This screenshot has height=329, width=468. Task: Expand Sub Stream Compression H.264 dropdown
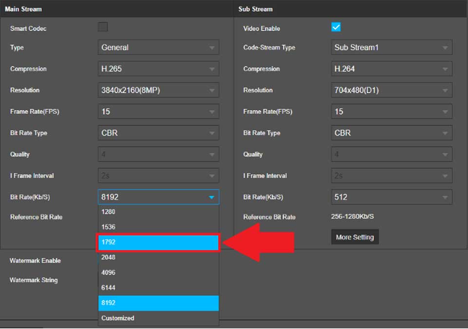coord(391,69)
